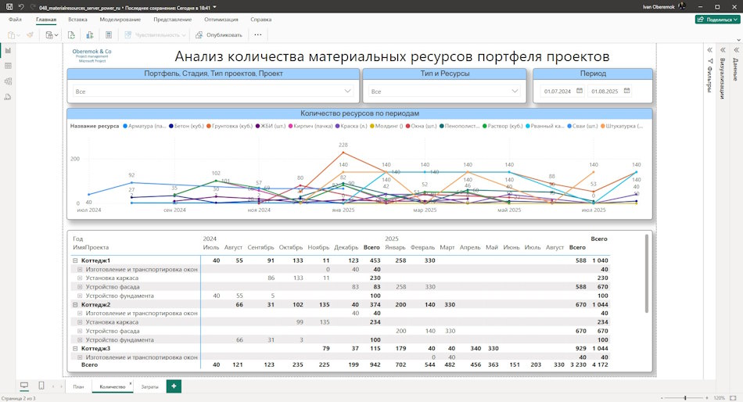Click the Краска (л.) legend entry

[351, 126]
